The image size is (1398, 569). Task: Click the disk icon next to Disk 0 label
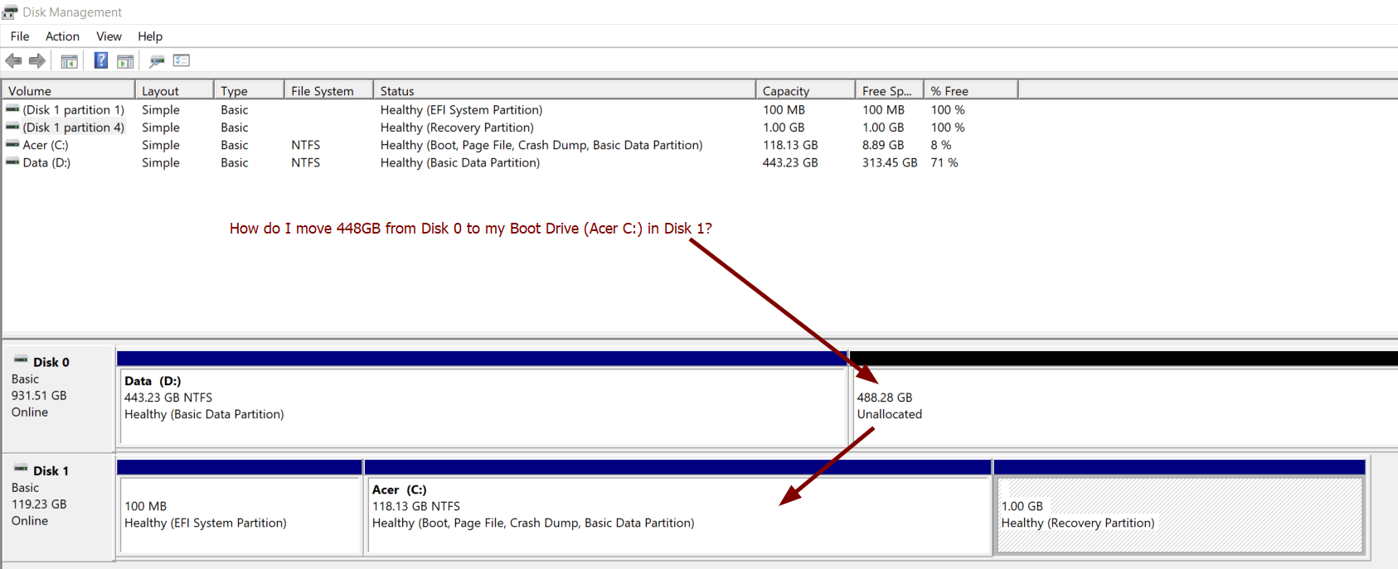tap(21, 361)
